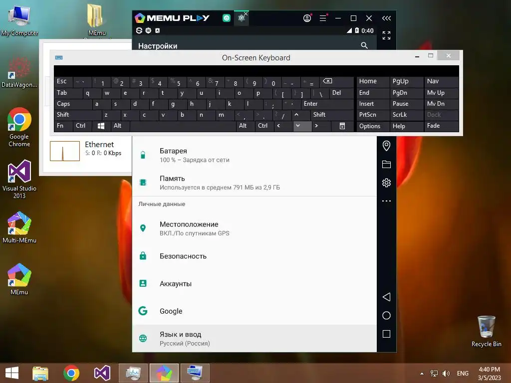Click the backspace key on On-Screen Keyboard
Screen dimensions: 511x383
coord(337,81)
